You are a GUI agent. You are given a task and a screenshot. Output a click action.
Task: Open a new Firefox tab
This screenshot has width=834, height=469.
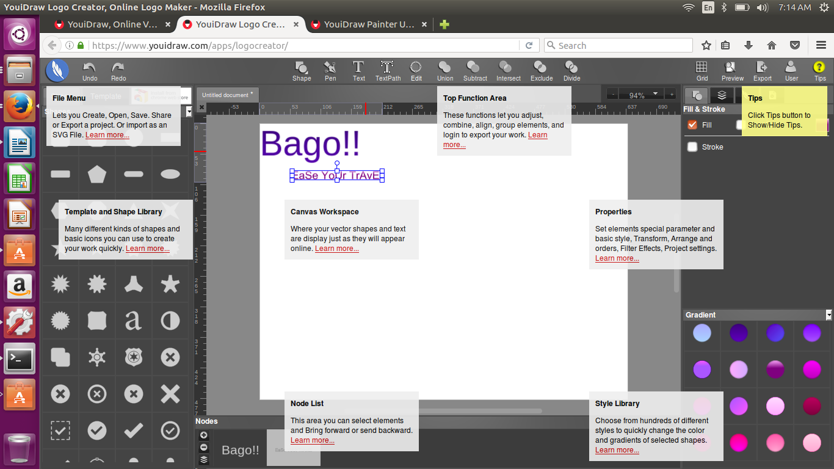pos(444,24)
